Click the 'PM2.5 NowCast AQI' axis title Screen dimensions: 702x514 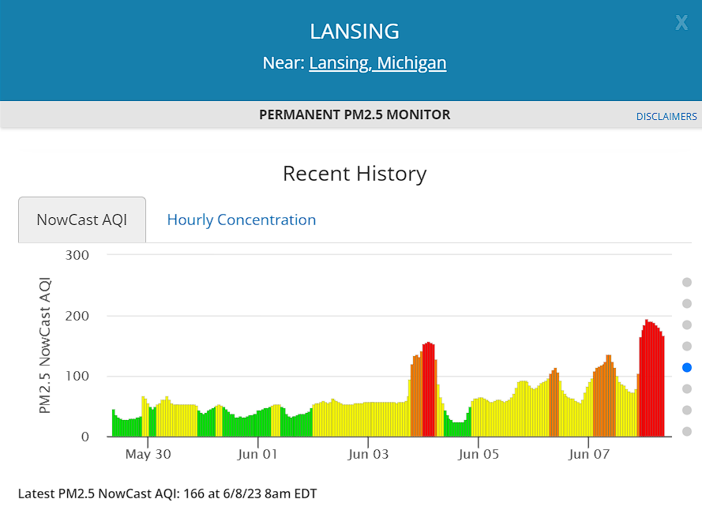tap(45, 346)
